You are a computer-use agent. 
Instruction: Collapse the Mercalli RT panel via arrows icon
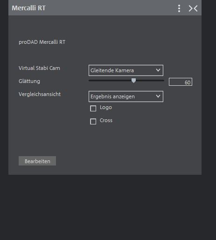tap(193, 8)
